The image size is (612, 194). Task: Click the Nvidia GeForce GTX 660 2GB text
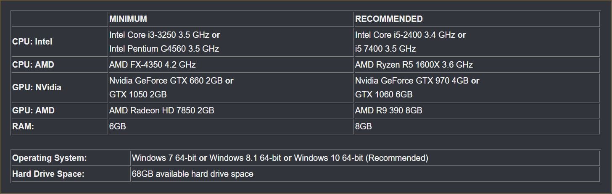coord(166,81)
